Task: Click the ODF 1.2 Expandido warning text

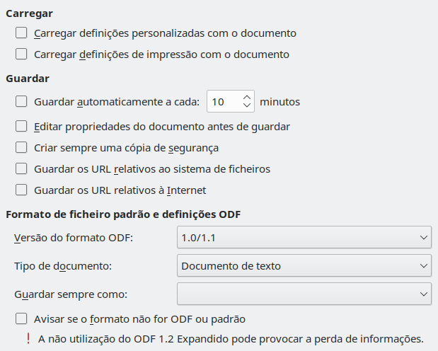Action: pyautogui.click(x=231, y=338)
